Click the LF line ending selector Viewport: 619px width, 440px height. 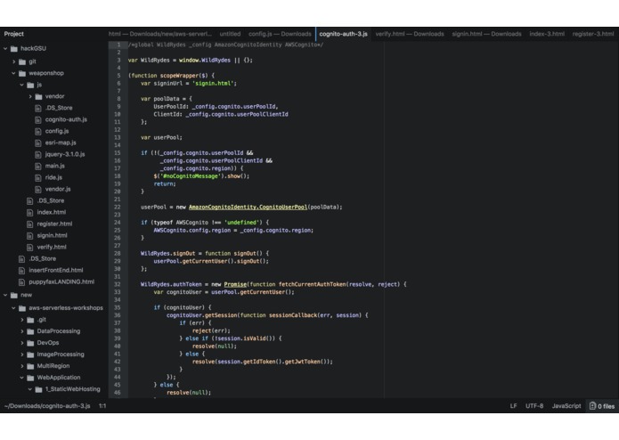(x=514, y=405)
